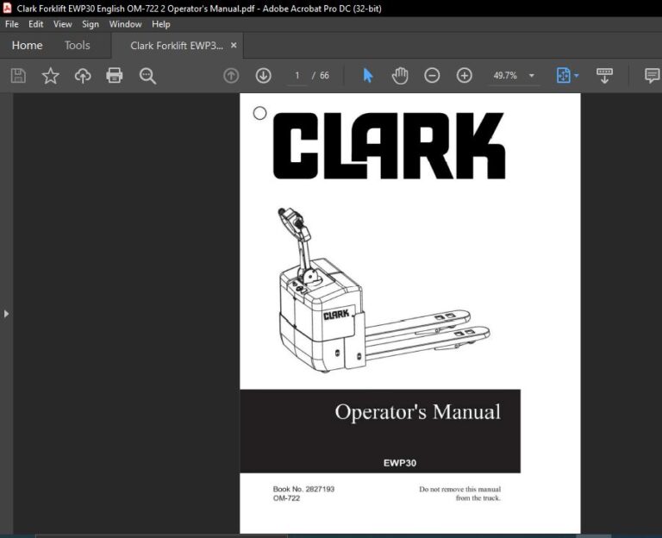
Task: Open the File menu
Action: pos(12,24)
